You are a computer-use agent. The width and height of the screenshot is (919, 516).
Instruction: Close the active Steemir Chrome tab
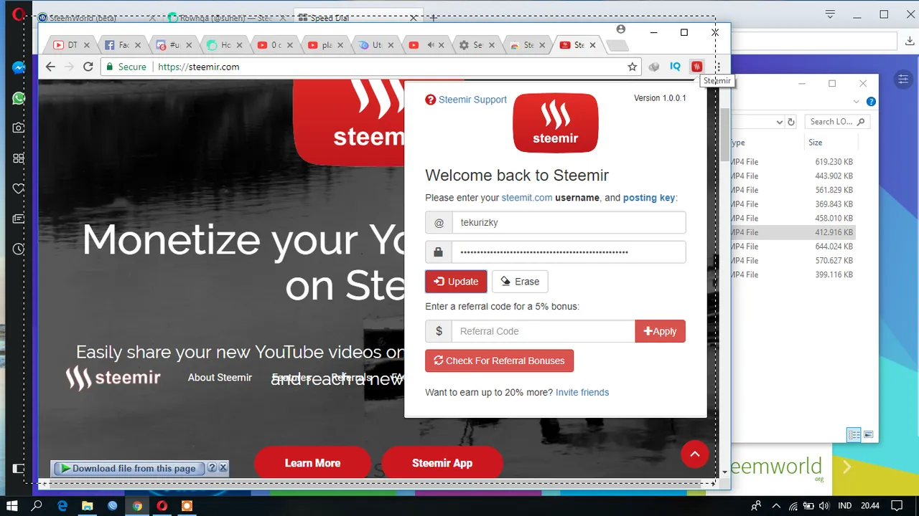point(592,45)
